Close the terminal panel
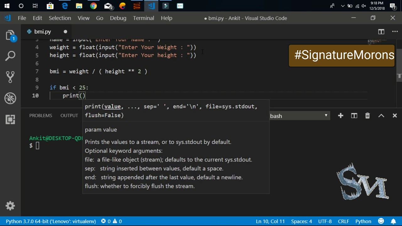Image resolution: width=402 pixels, height=226 pixels. coord(395,116)
